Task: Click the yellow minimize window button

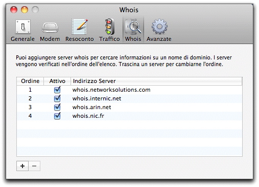Action: tap(25, 10)
